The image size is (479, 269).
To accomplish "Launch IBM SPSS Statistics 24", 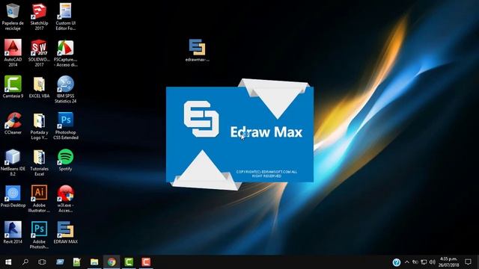I will pyautogui.click(x=65, y=90).
